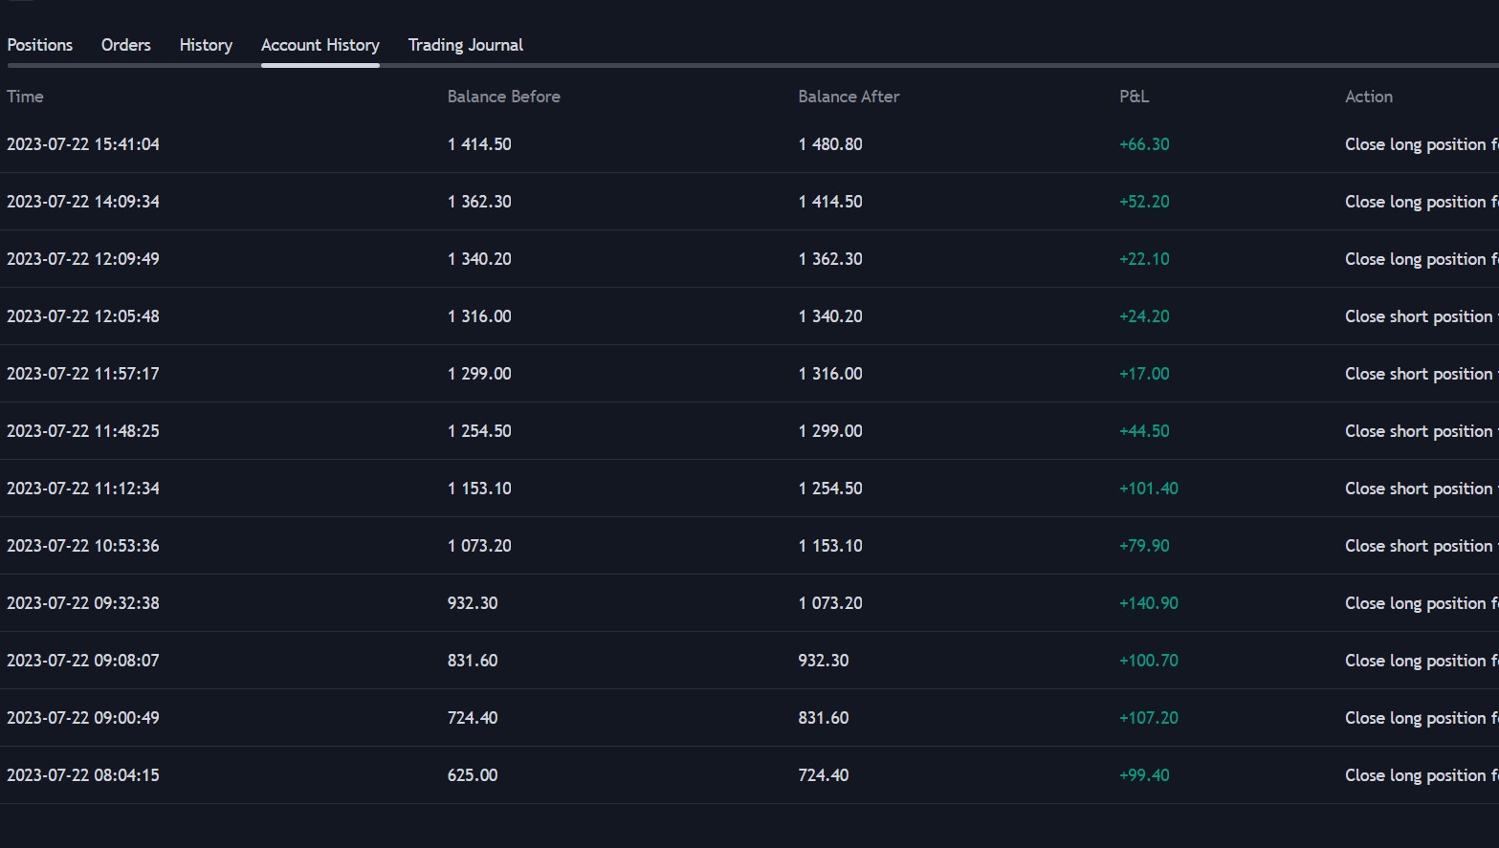
Task: Click the +101.40 P&L value
Action: (1148, 489)
